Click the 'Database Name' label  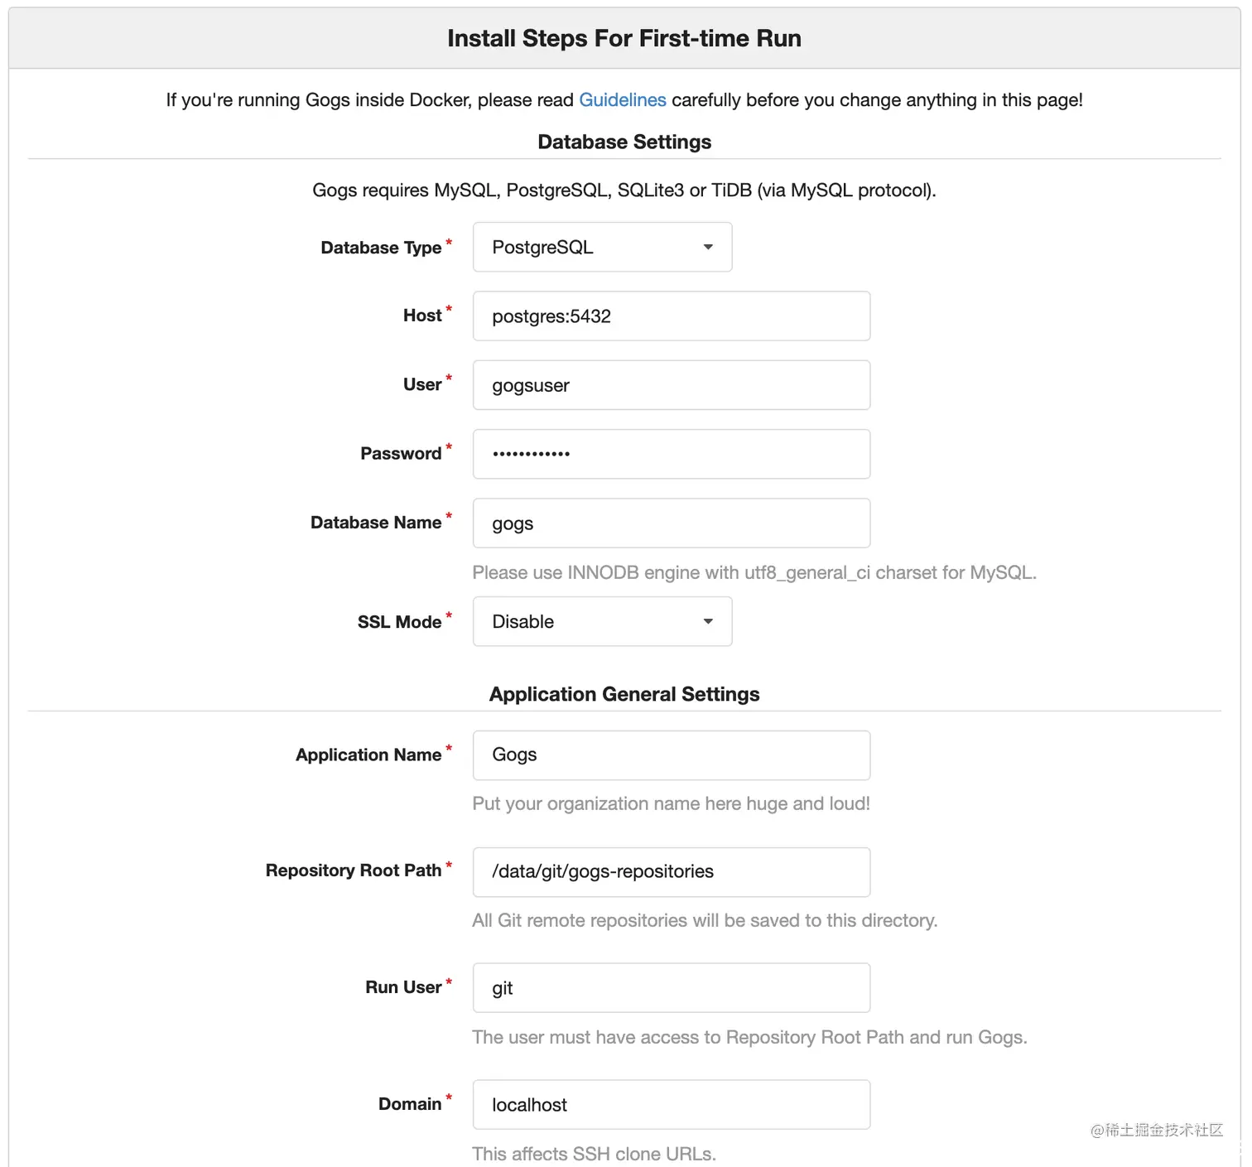tap(376, 523)
